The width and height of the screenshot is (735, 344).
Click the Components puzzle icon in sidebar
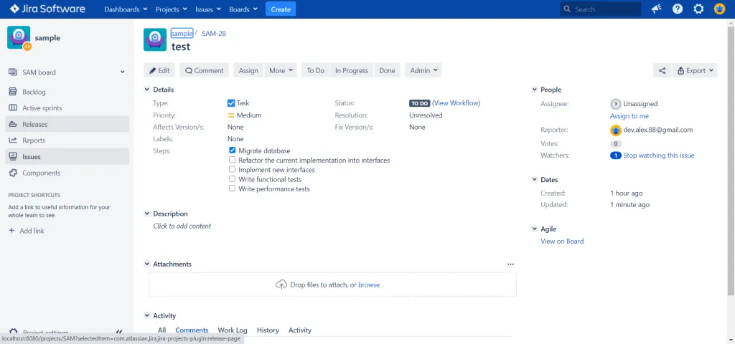coord(13,173)
